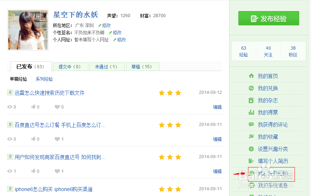Click 原 badge on 用户如何发现商家 article

pyautogui.click(x=10, y=157)
